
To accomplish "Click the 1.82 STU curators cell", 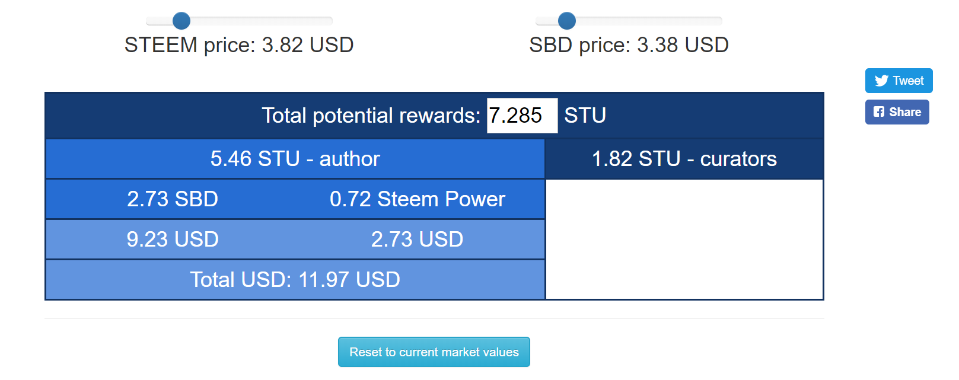I will tap(684, 159).
